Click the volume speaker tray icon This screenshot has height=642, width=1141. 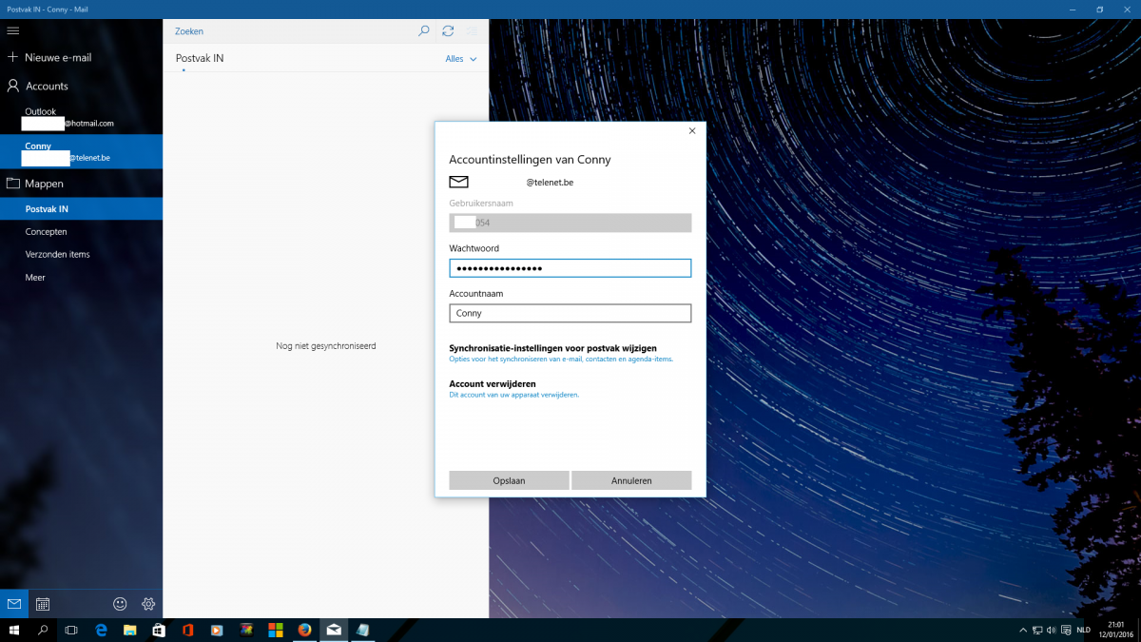pyautogui.click(x=1051, y=630)
